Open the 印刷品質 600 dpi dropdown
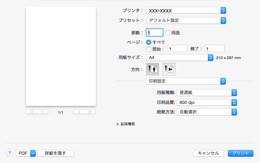 [x=207, y=103]
